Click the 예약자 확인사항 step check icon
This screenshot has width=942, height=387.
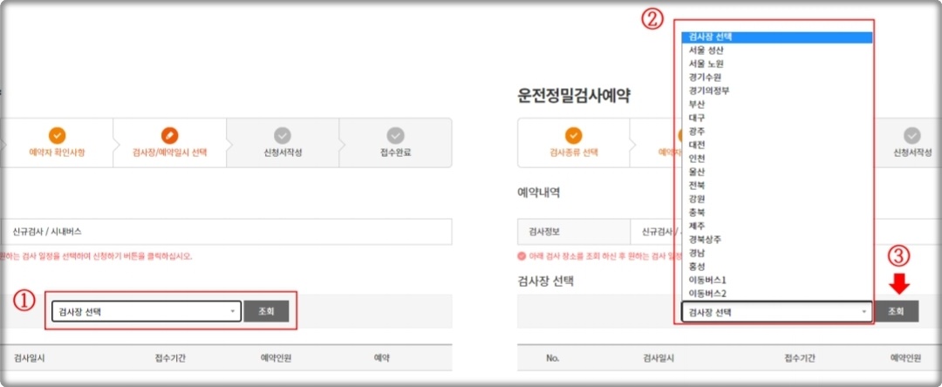coord(57,135)
